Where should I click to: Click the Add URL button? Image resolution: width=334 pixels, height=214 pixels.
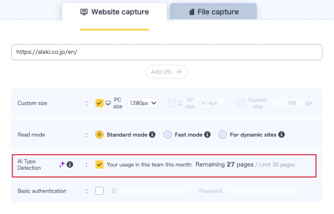coord(167,72)
